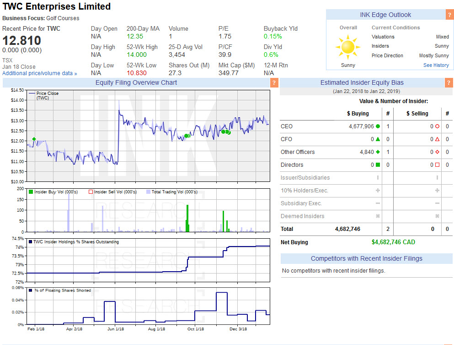Click the Buyback Yld value 0.15%
Screen dimensions: 454x345
click(273, 37)
